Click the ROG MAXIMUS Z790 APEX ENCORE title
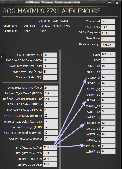This screenshot has height=169, width=122. coord(52,11)
